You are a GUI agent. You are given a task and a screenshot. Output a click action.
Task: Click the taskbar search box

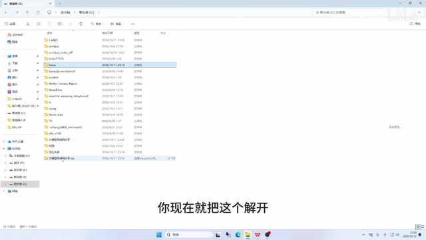tap(189, 235)
